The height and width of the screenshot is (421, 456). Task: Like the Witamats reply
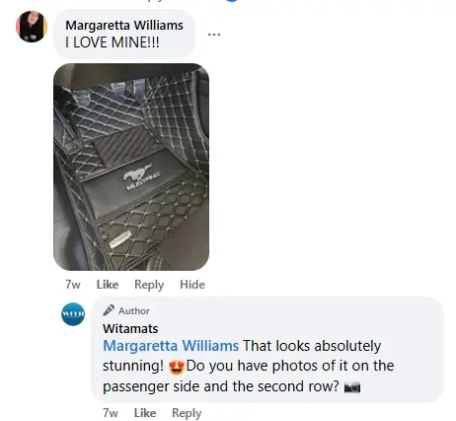[145, 413]
